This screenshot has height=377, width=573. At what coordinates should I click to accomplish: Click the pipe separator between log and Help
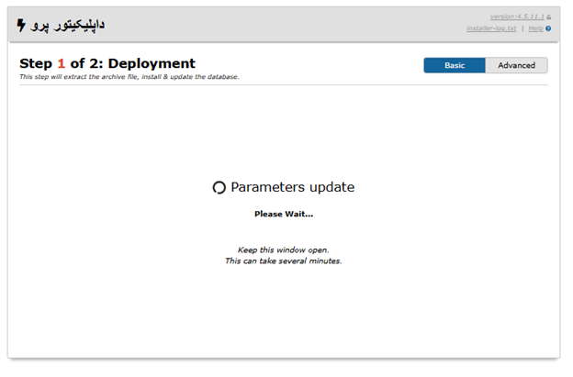click(522, 28)
